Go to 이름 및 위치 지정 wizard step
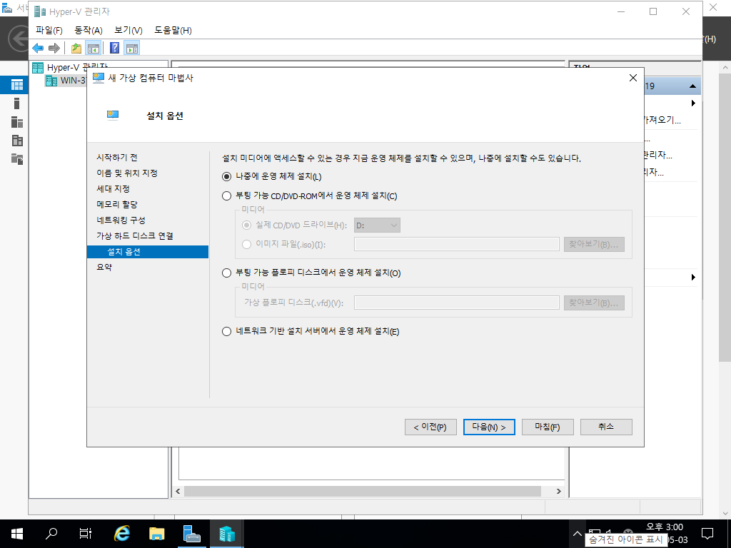Viewport: 731px width, 548px height. pos(127,173)
